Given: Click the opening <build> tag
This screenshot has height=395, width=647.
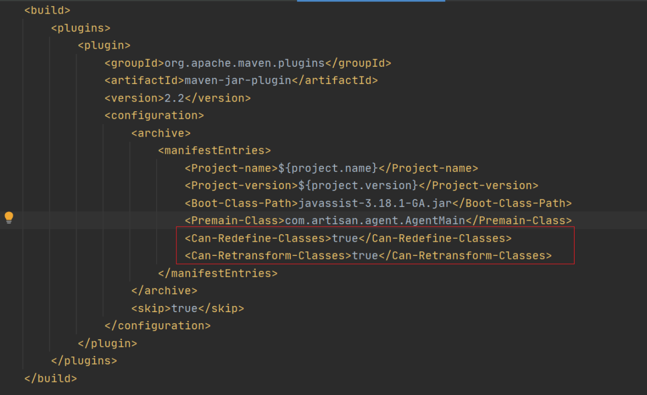Looking at the screenshot, I should pos(47,10).
